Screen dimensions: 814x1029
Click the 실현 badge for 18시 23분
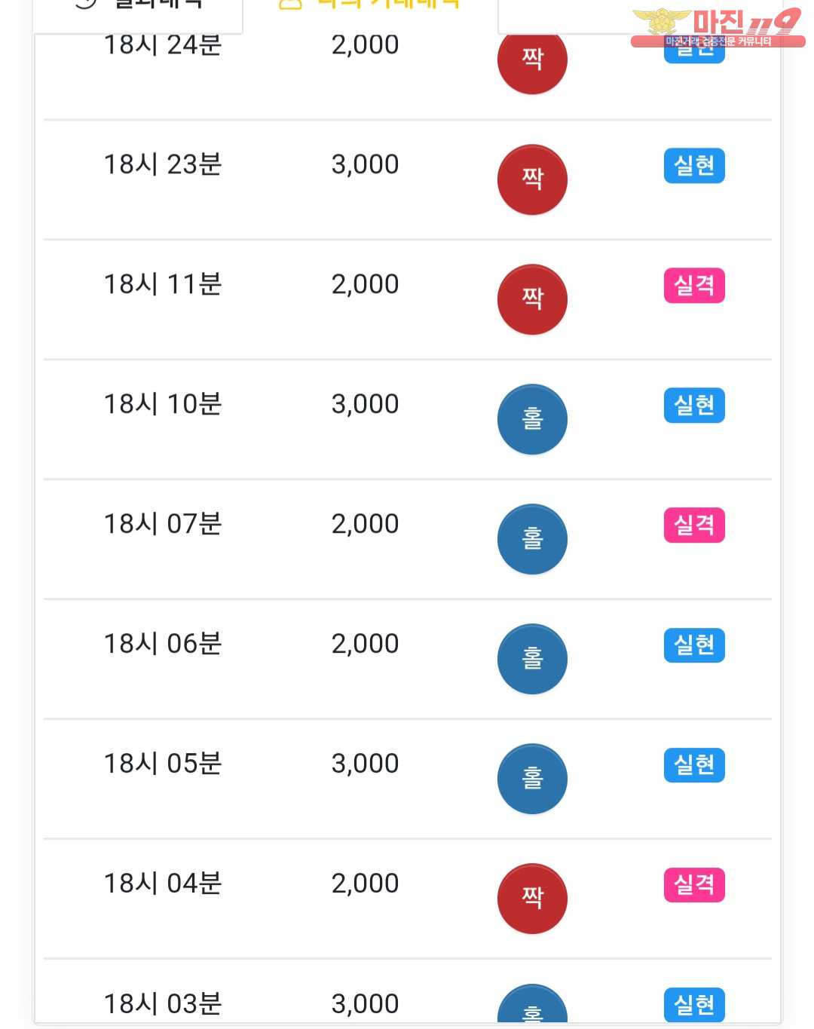[694, 166]
